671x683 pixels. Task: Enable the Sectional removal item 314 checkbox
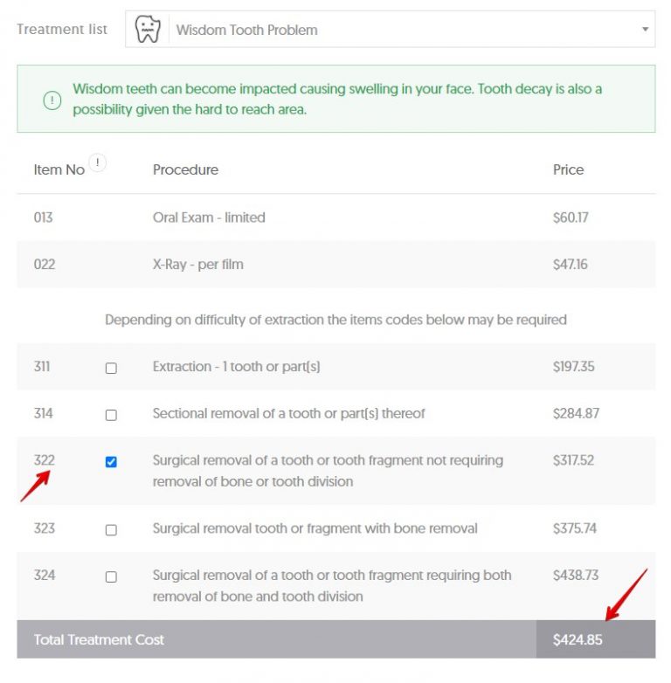click(x=111, y=415)
